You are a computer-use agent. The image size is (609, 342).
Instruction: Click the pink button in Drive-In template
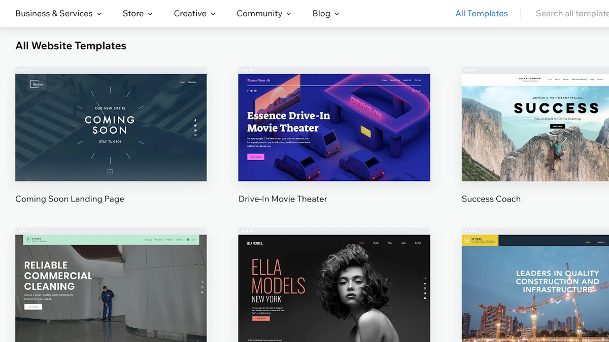tap(256, 157)
